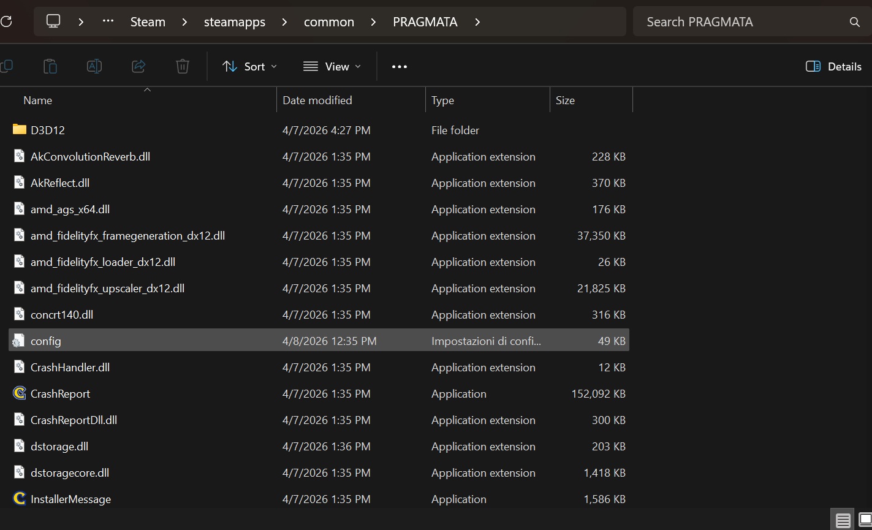Screen dimensions: 872x530
Task: Select the config settings file
Action: tap(46, 341)
